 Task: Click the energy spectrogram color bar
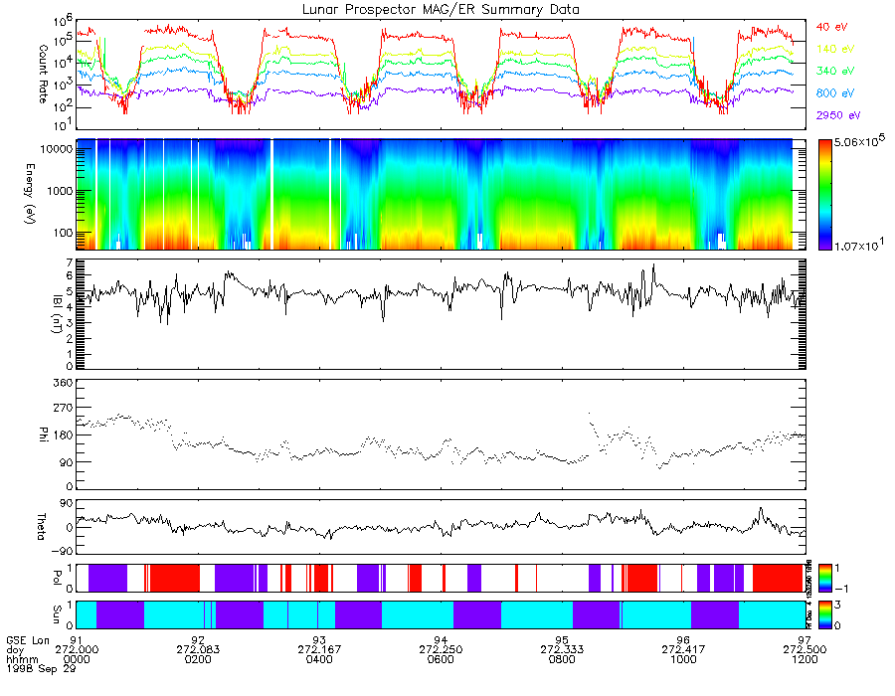(824, 195)
